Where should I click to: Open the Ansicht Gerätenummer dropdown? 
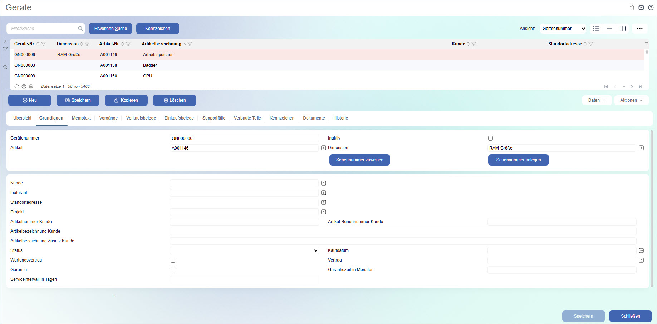click(x=563, y=29)
